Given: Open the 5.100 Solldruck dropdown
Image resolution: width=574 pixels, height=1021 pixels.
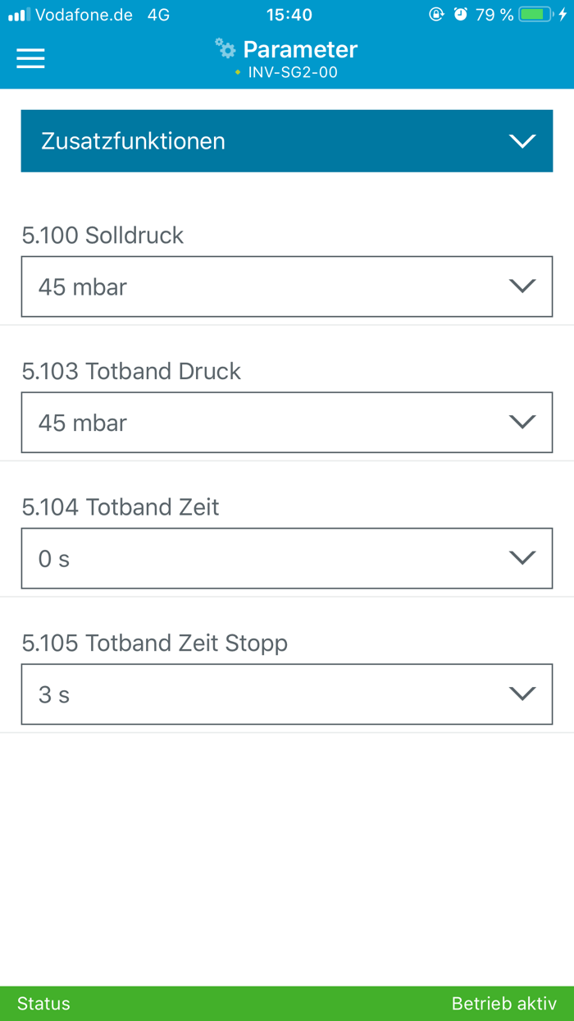Looking at the screenshot, I should coord(287,286).
